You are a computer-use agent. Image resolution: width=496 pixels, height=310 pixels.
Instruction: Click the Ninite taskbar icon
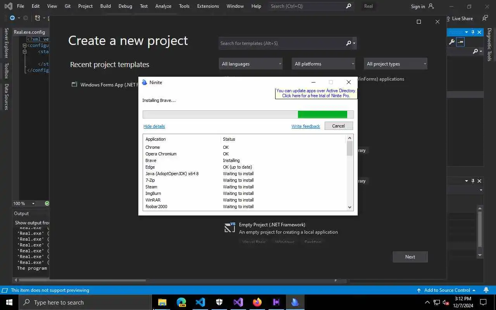295,302
